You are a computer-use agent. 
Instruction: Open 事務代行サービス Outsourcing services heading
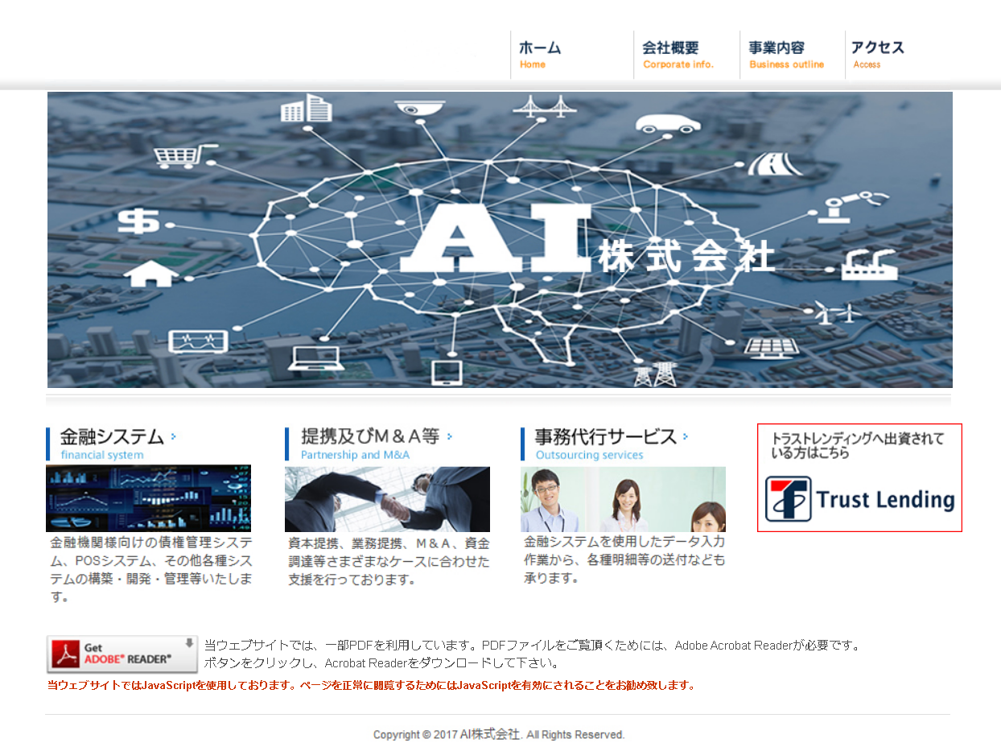coord(605,444)
